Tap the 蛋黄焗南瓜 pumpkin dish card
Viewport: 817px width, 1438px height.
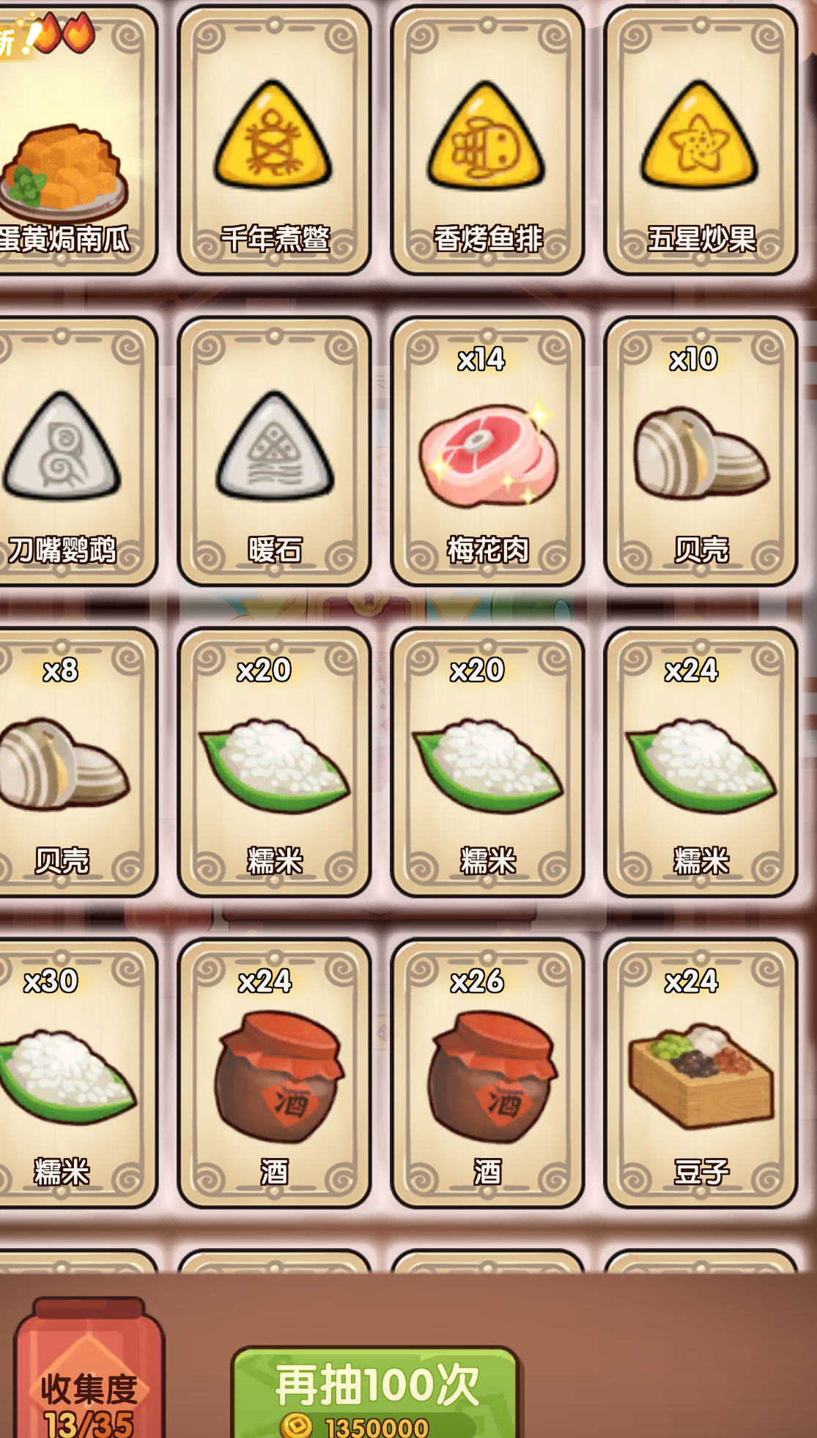(77, 139)
